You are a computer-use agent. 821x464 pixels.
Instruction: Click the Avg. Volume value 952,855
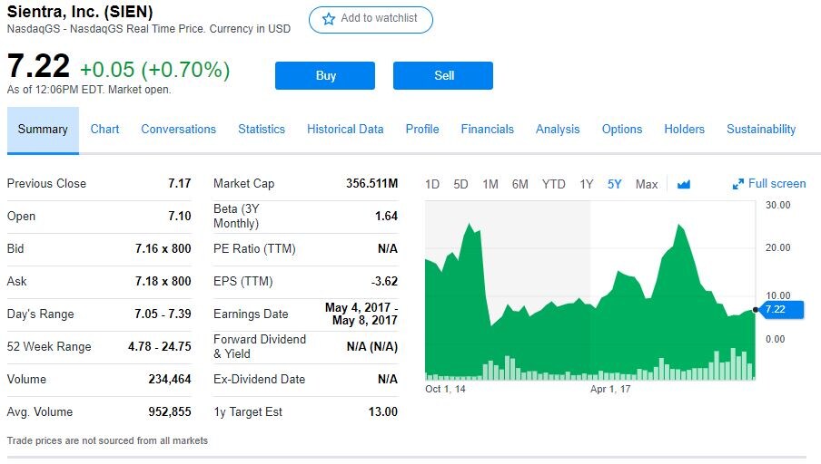170,411
